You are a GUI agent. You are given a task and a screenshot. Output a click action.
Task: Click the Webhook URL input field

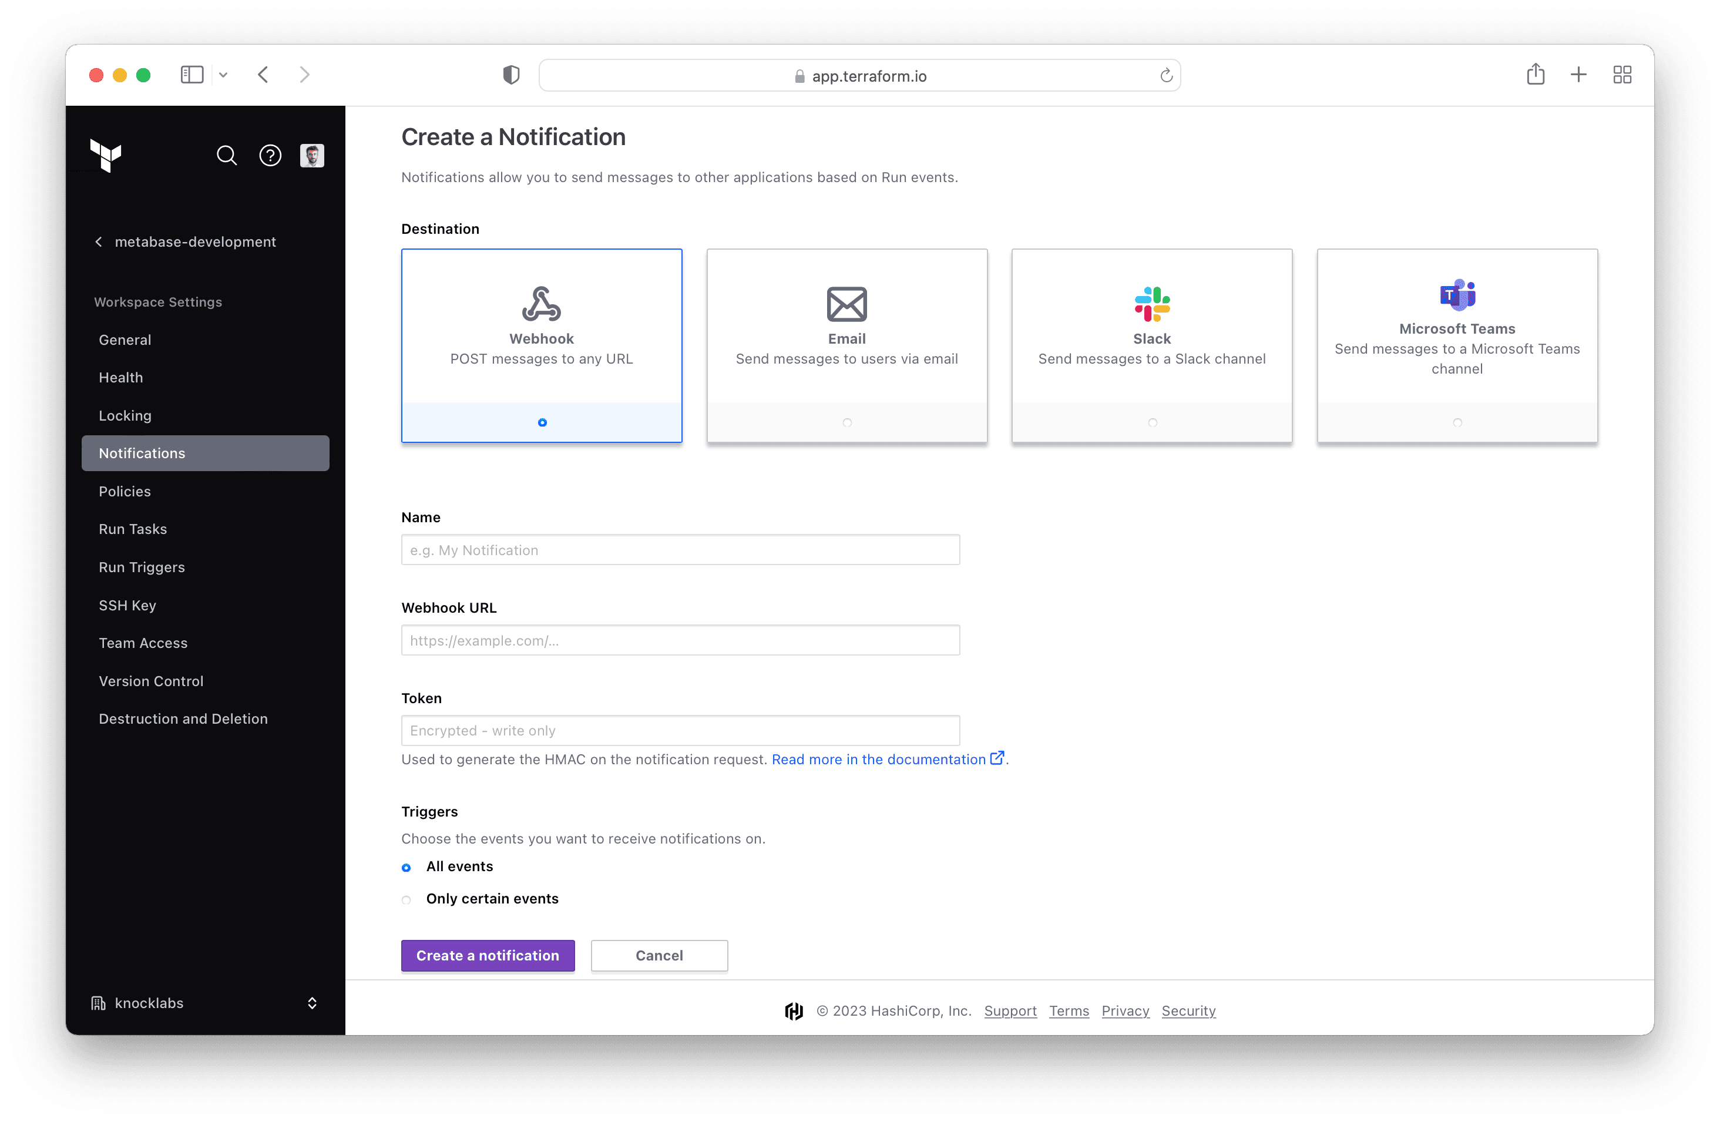pyautogui.click(x=679, y=640)
